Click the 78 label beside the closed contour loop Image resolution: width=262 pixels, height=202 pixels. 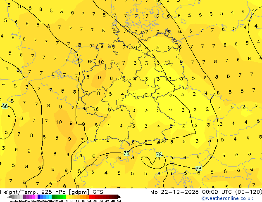[x=159, y=154]
